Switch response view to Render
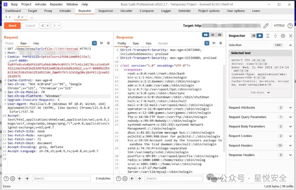The image size is (296, 190). [x=163, y=43]
